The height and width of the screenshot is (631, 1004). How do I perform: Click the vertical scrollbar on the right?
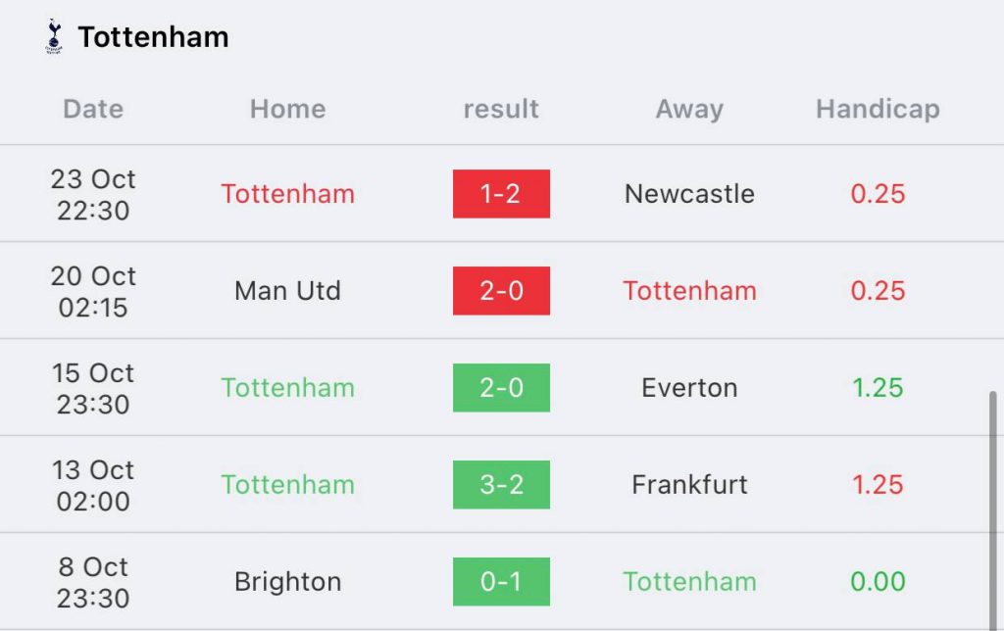tap(993, 510)
